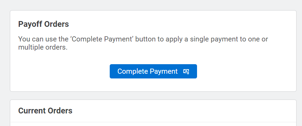
Task: Click the word 'multiple orders' in the description
Action: [x=43, y=47]
